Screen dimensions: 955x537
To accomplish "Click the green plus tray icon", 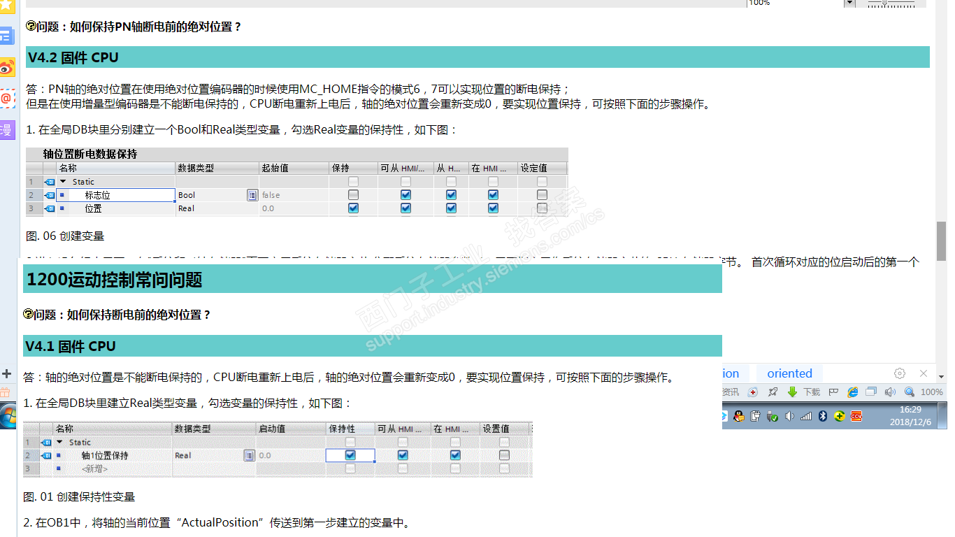I will 840,416.
